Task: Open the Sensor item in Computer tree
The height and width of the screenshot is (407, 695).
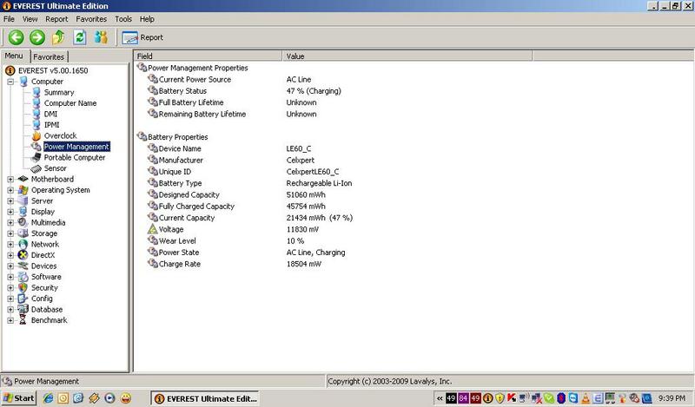Action: [55, 168]
